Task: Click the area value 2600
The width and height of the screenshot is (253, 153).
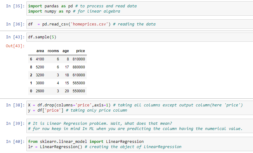Action: pos(40,91)
